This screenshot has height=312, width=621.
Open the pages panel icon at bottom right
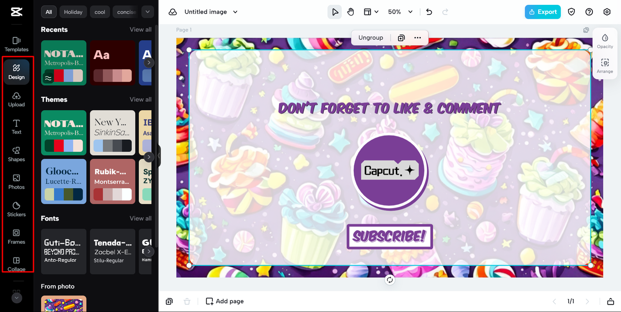(x=610, y=301)
